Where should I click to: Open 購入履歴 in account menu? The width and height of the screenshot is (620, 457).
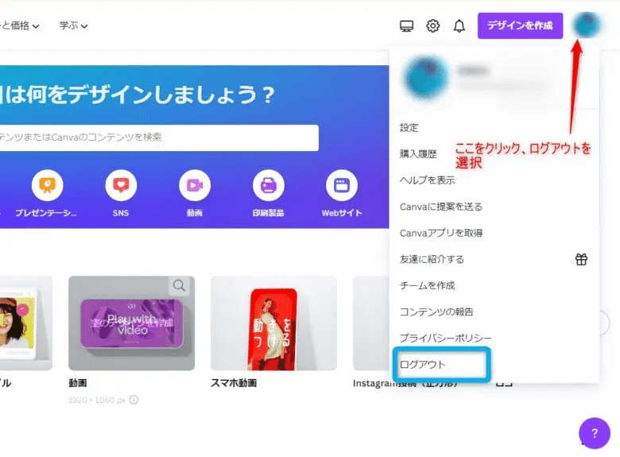click(417, 153)
